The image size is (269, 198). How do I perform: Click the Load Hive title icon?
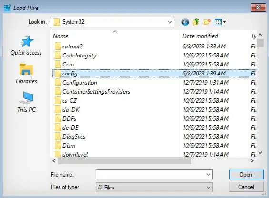tap(7, 8)
